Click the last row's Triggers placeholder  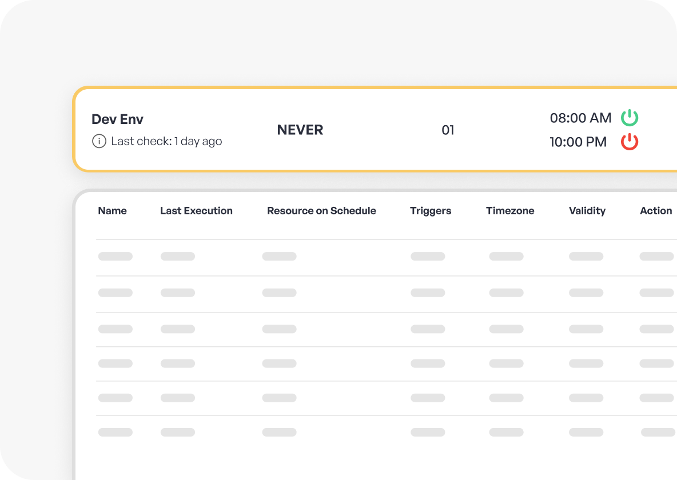(428, 432)
